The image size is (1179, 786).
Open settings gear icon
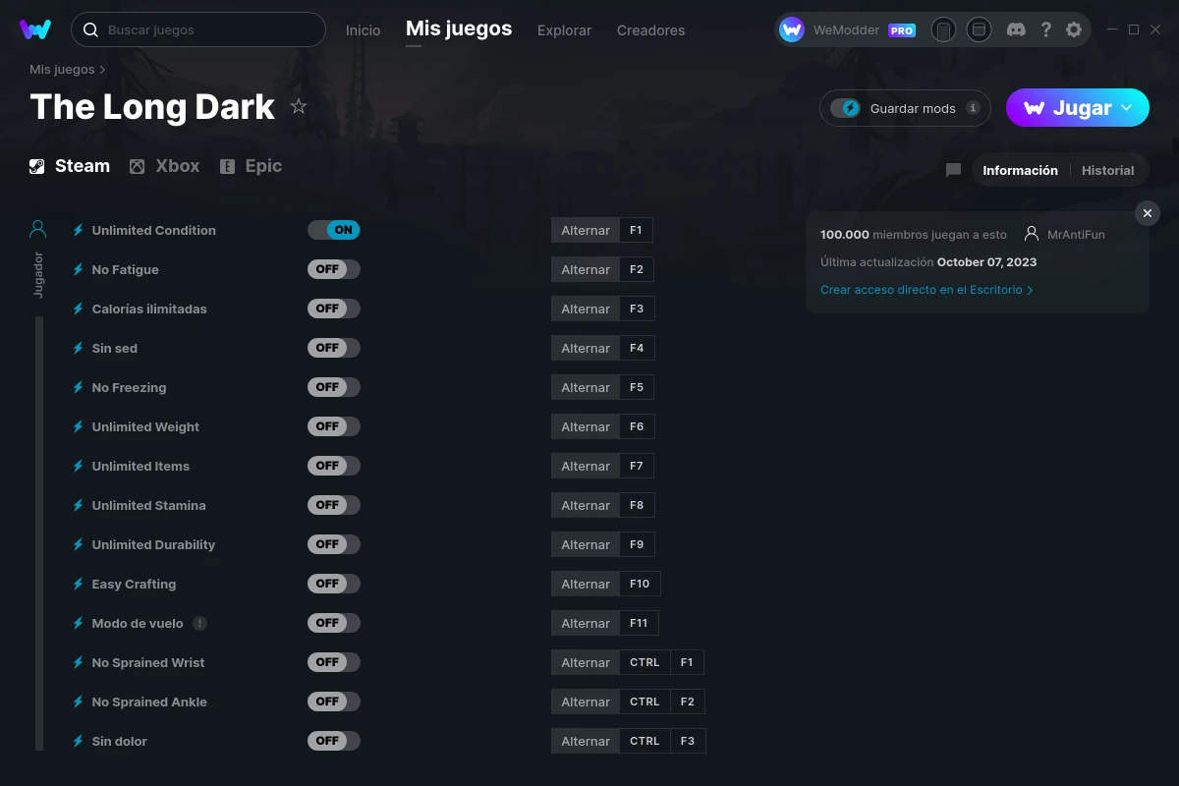(1074, 29)
